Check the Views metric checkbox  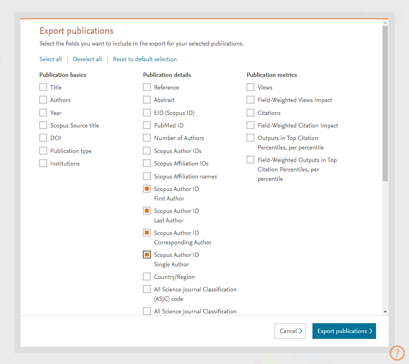pyautogui.click(x=250, y=87)
